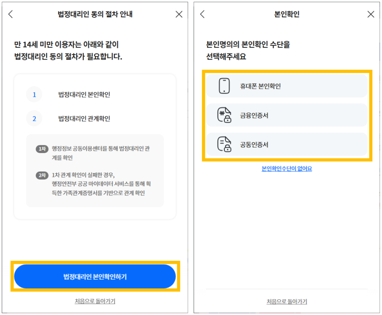Click the gray 2차 badge

point(42,175)
